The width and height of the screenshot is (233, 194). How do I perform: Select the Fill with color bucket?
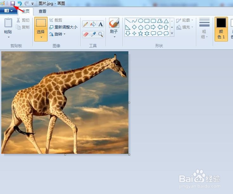click(x=93, y=24)
